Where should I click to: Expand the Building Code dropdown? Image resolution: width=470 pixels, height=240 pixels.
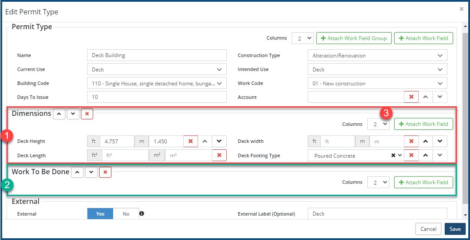(157, 83)
